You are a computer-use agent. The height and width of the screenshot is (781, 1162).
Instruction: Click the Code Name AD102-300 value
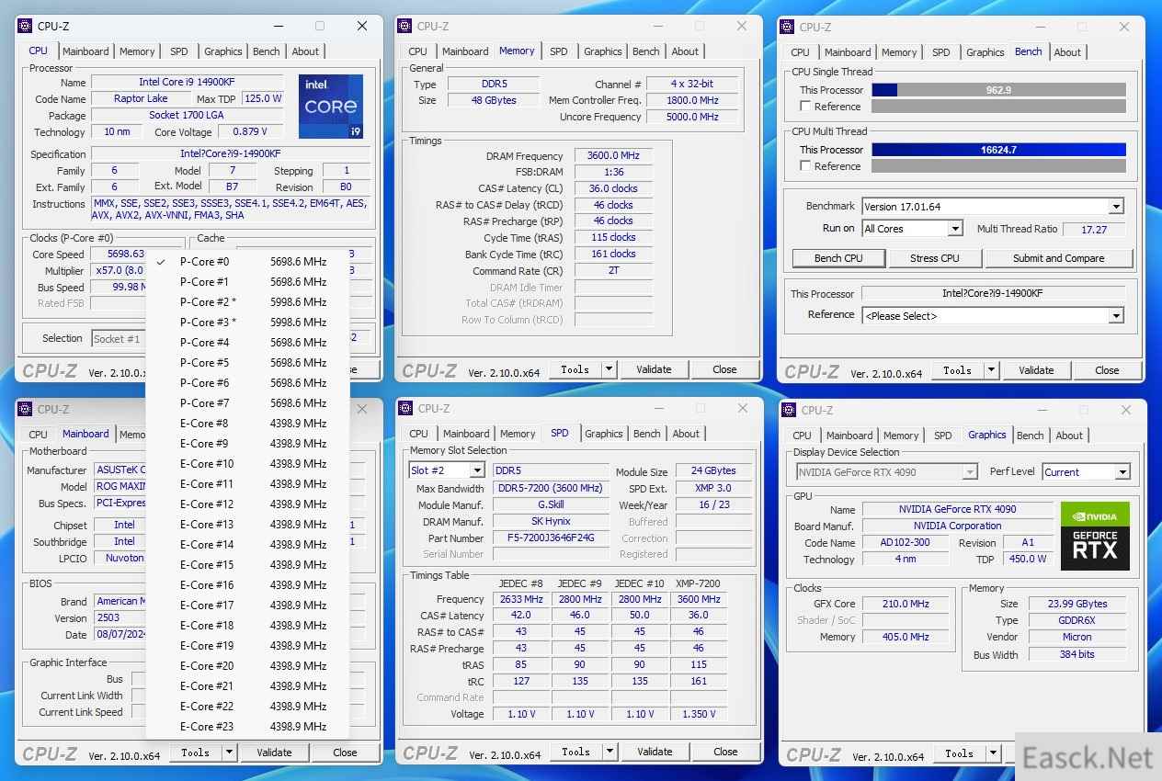(x=905, y=543)
